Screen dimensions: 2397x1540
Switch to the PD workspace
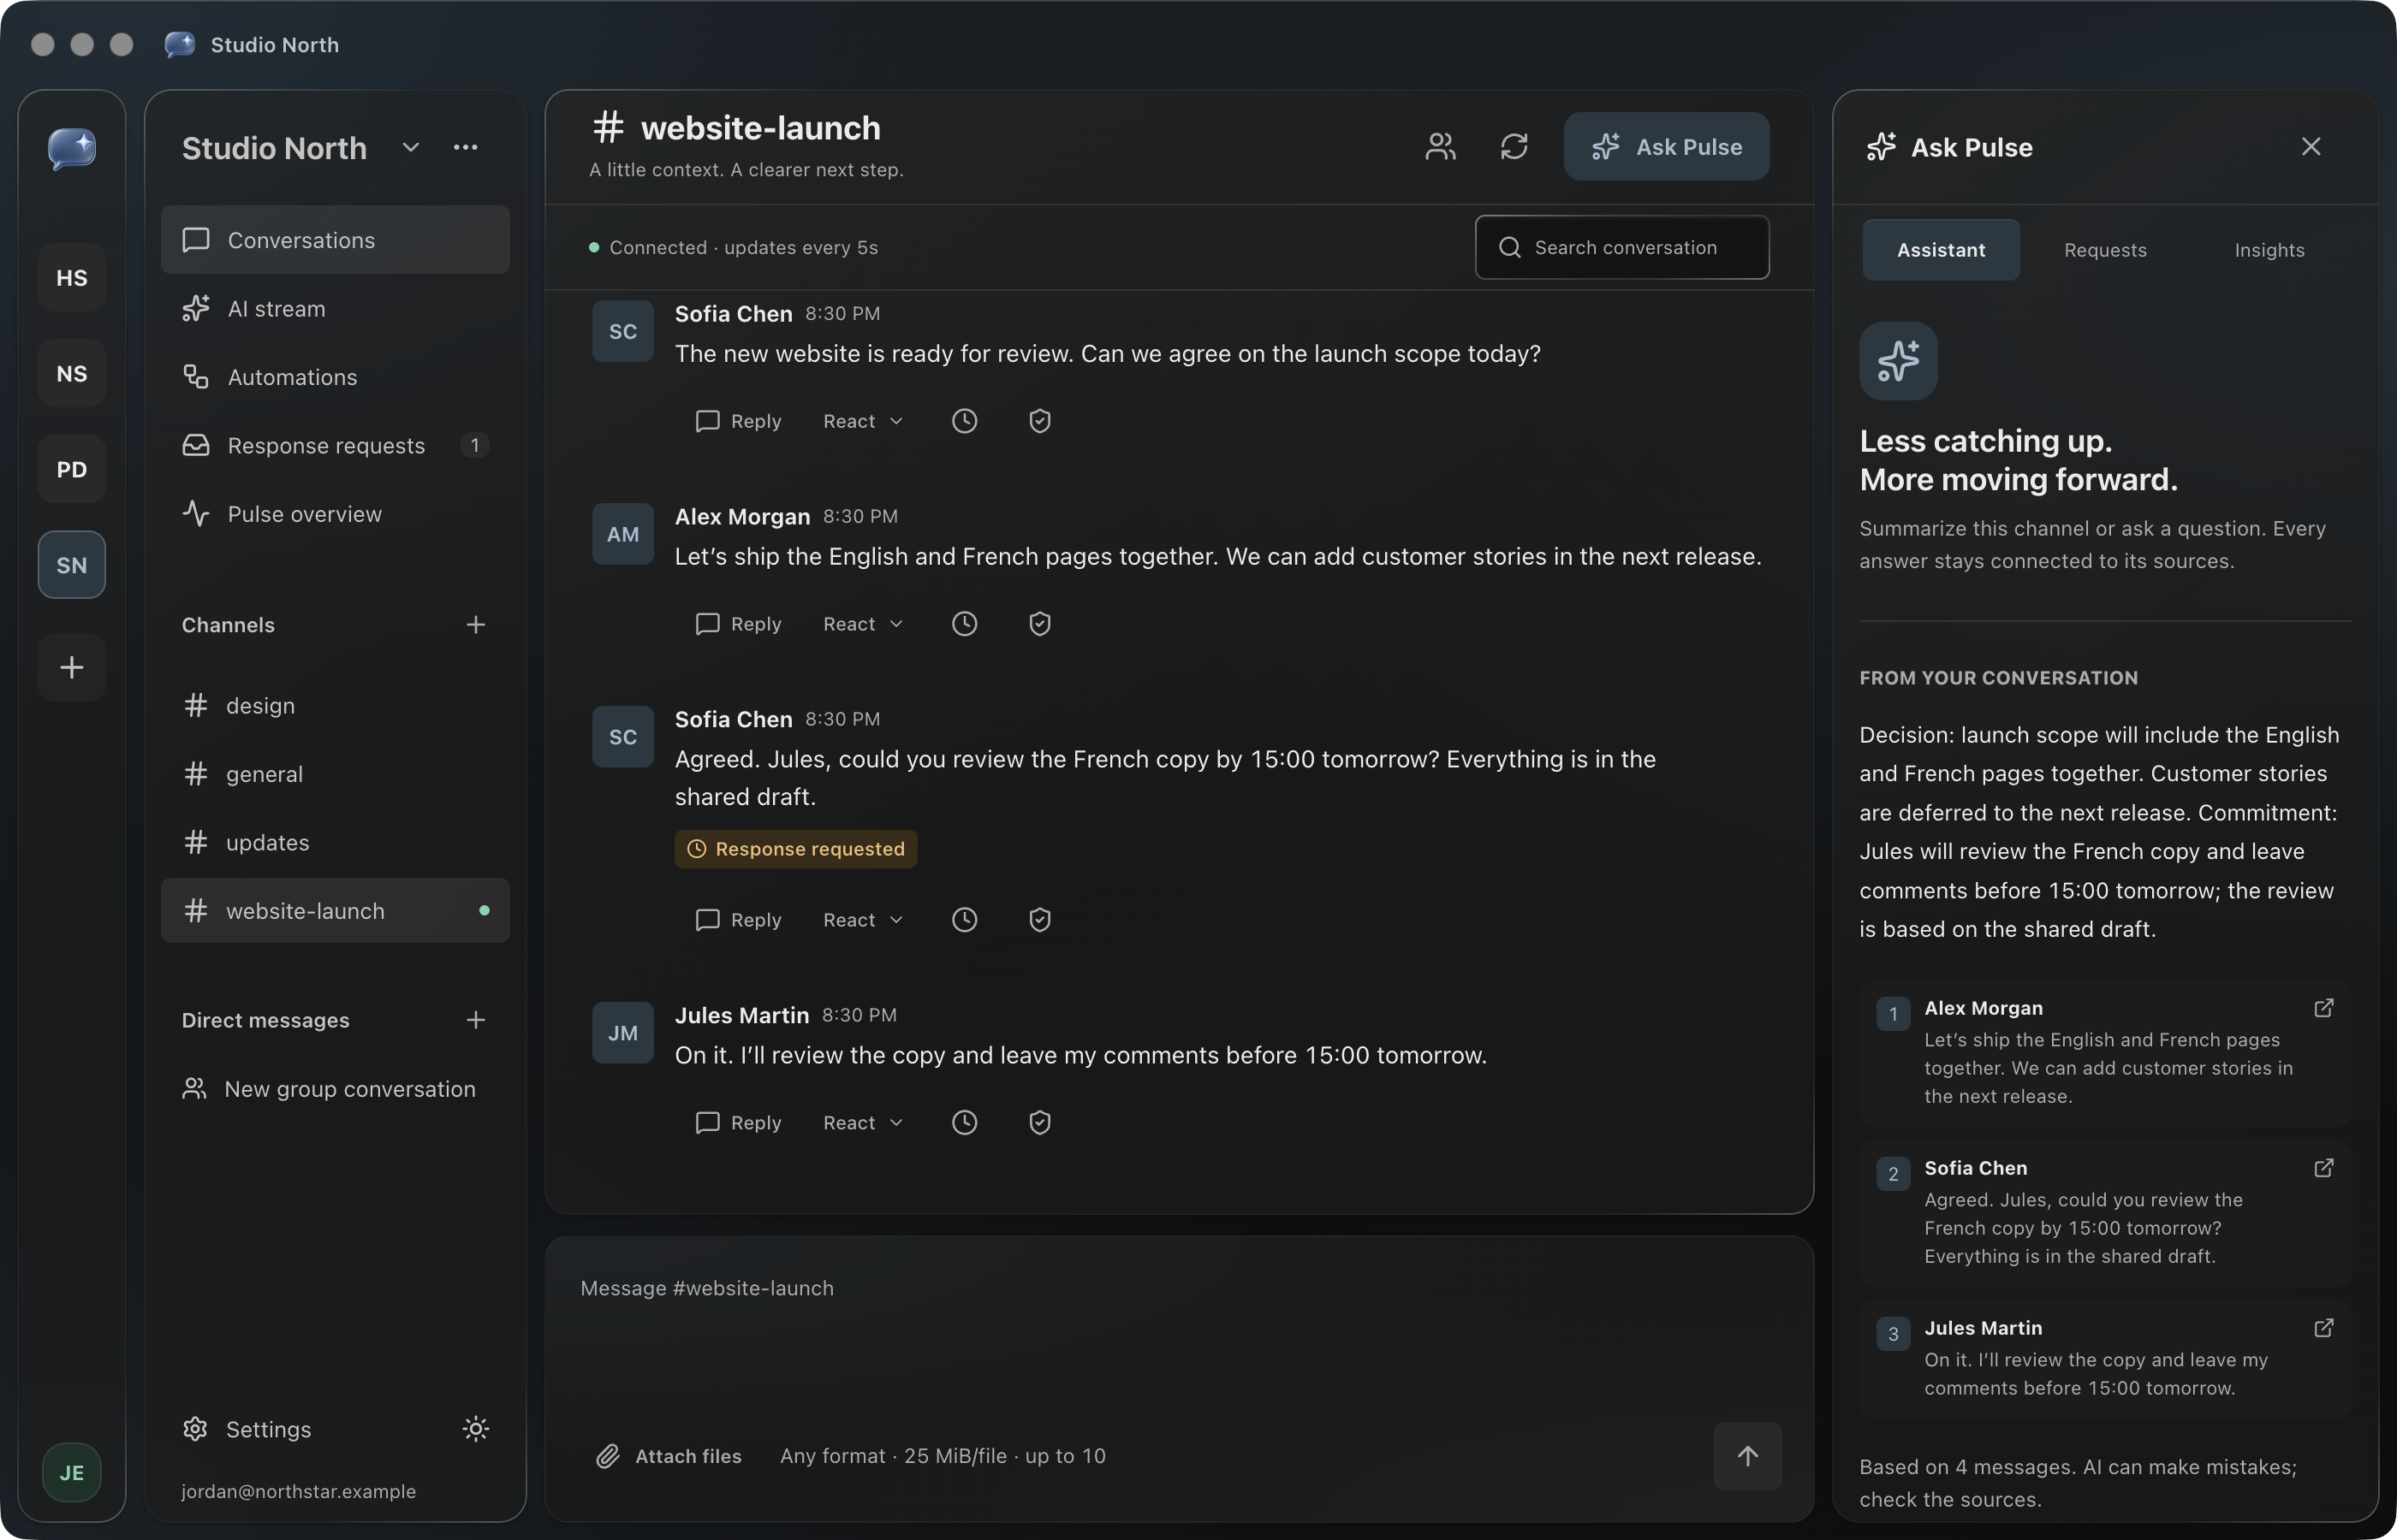pyautogui.click(x=72, y=470)
